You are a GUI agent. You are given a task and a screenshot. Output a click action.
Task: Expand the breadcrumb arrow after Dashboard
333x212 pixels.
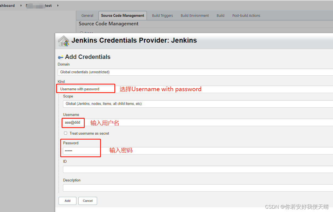point(21,6)
